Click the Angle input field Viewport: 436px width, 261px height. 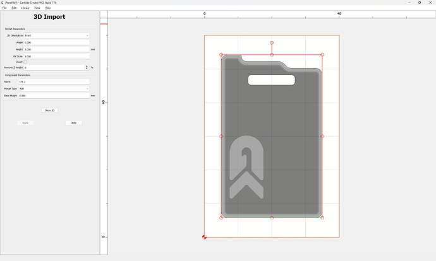57,42
